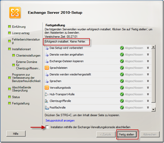The image size is (164, 143).
Task: Click green checkmark for Sprachdateien
Action: (122, 68)
